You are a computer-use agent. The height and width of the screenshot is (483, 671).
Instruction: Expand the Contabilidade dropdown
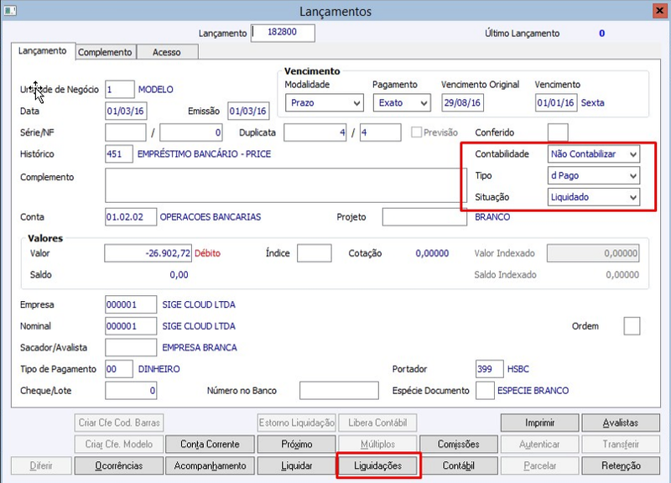coord(594,154)
